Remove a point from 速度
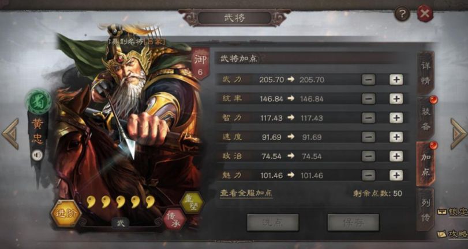This screenshot has height=249, width=468. (x=369, y=137)
